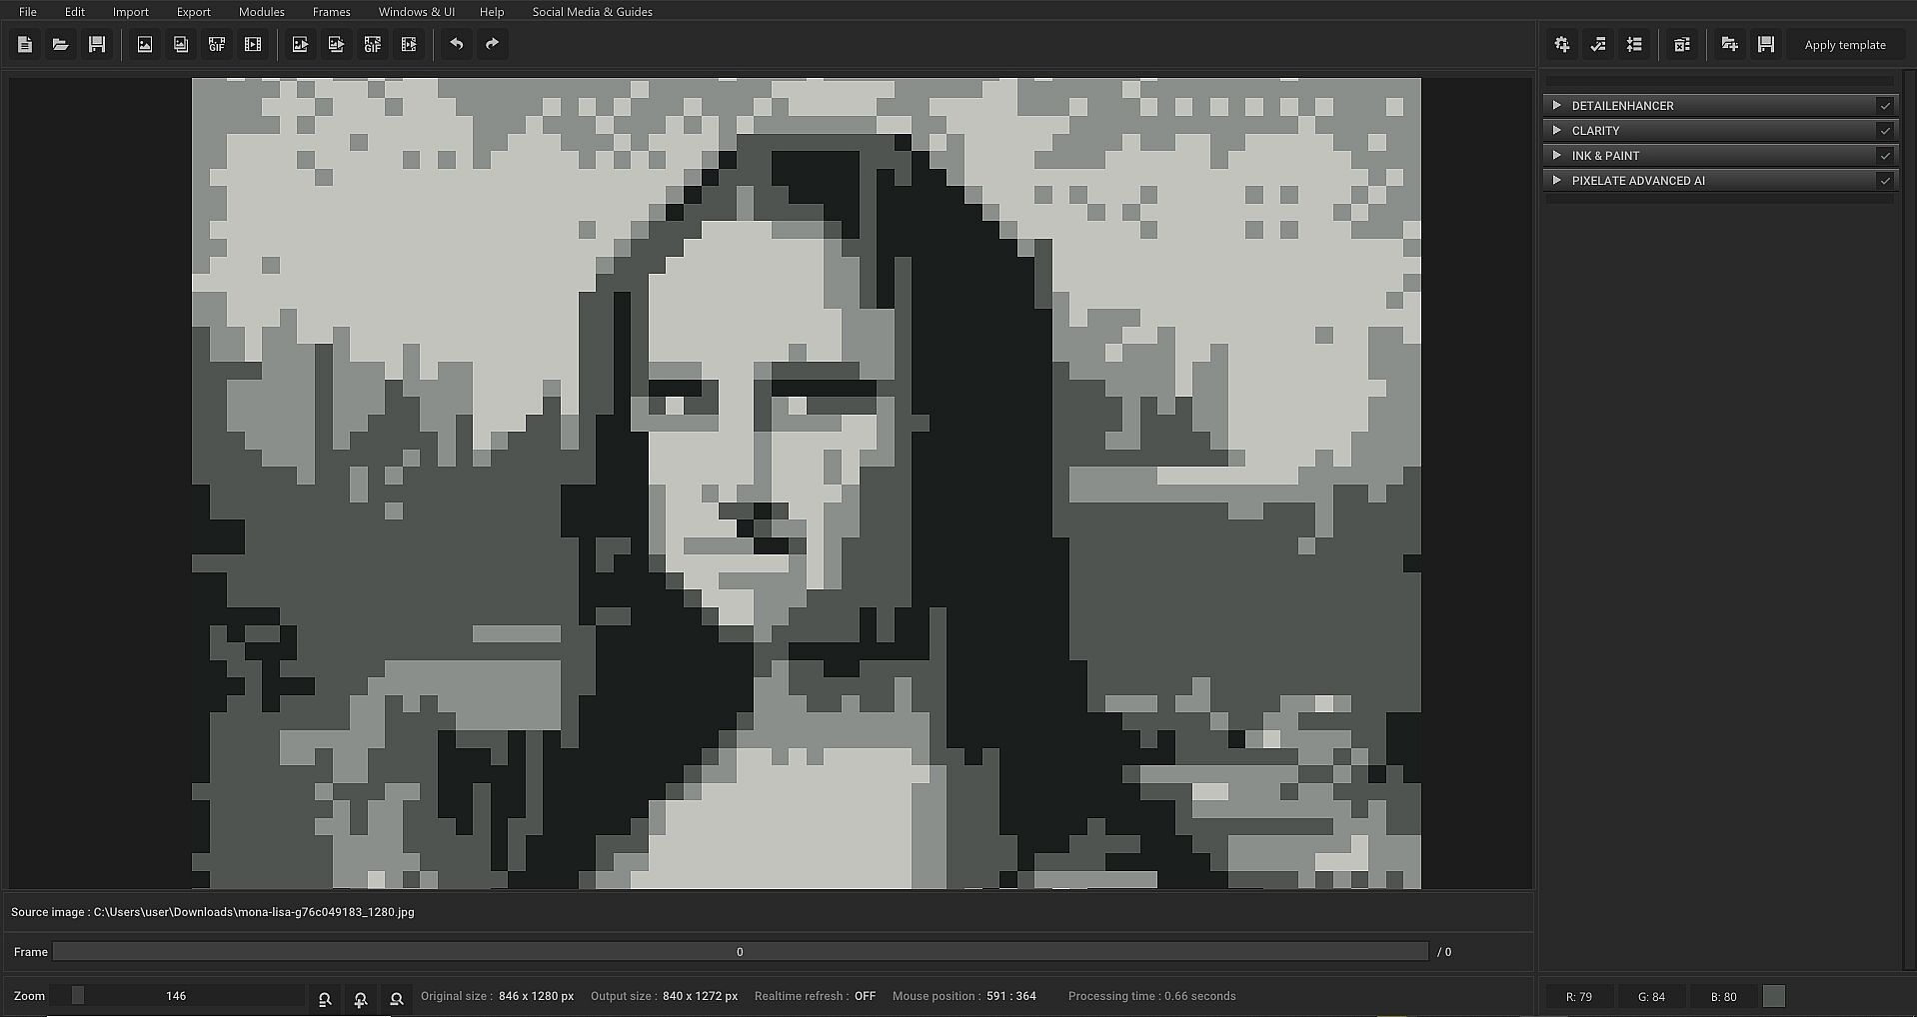Undo the last action
Screen dimensions: 1917x1017
pos(457,44)
